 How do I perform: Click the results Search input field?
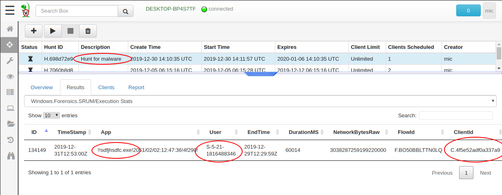pyautogui.click(x=455, y=116)
